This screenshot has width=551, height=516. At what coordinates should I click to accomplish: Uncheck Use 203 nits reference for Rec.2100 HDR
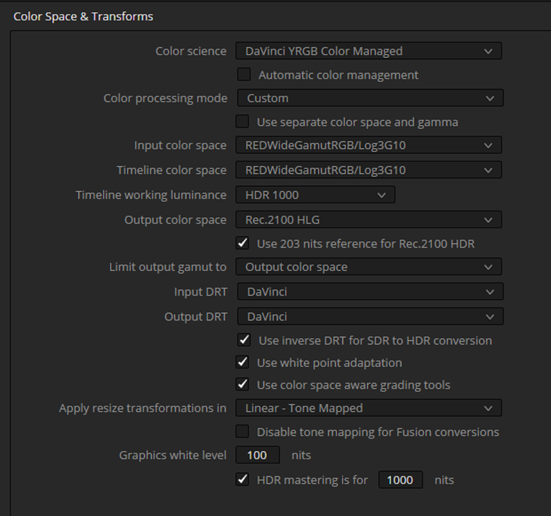point(243,243)
